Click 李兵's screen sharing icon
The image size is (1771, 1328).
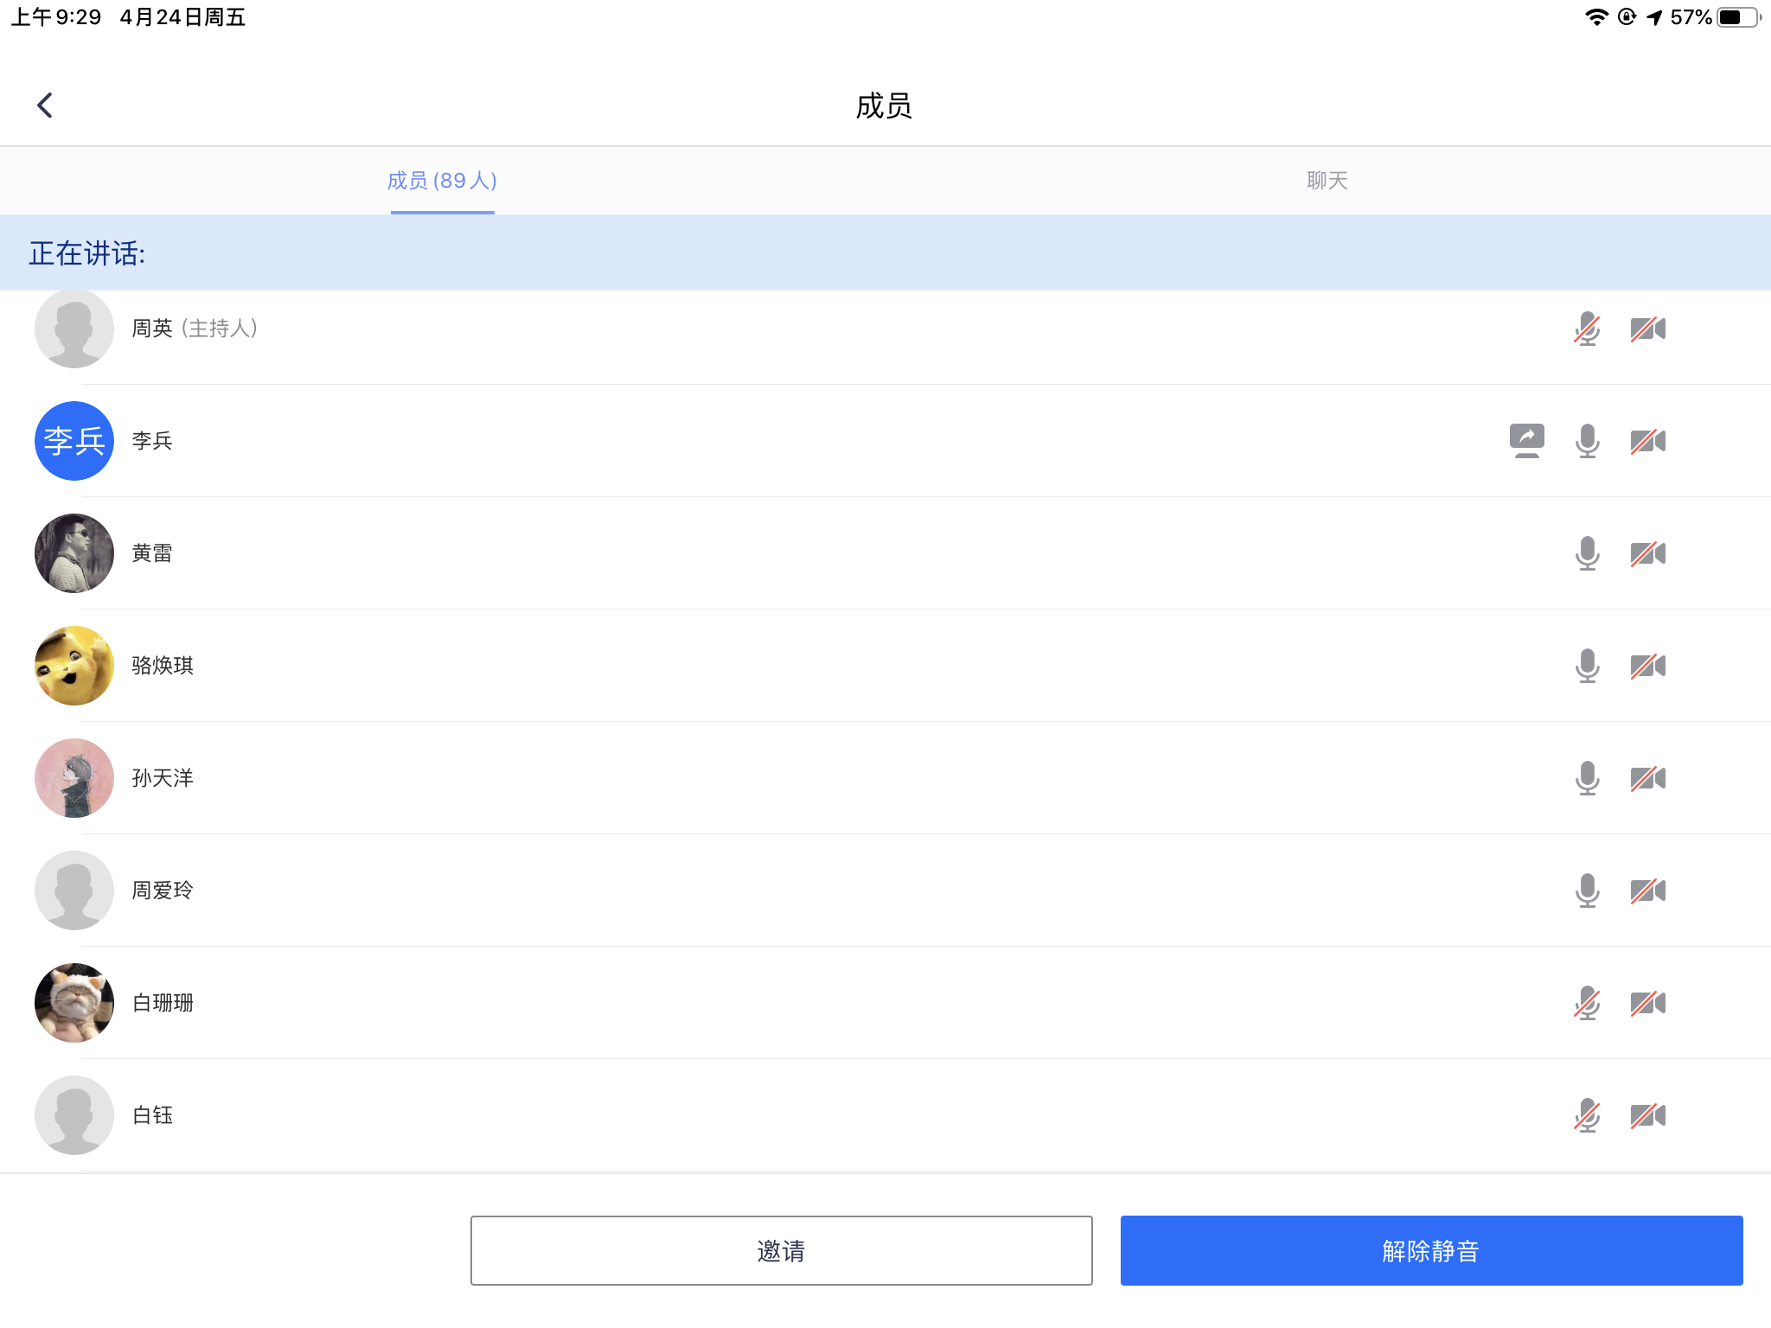click(1526, 441)
